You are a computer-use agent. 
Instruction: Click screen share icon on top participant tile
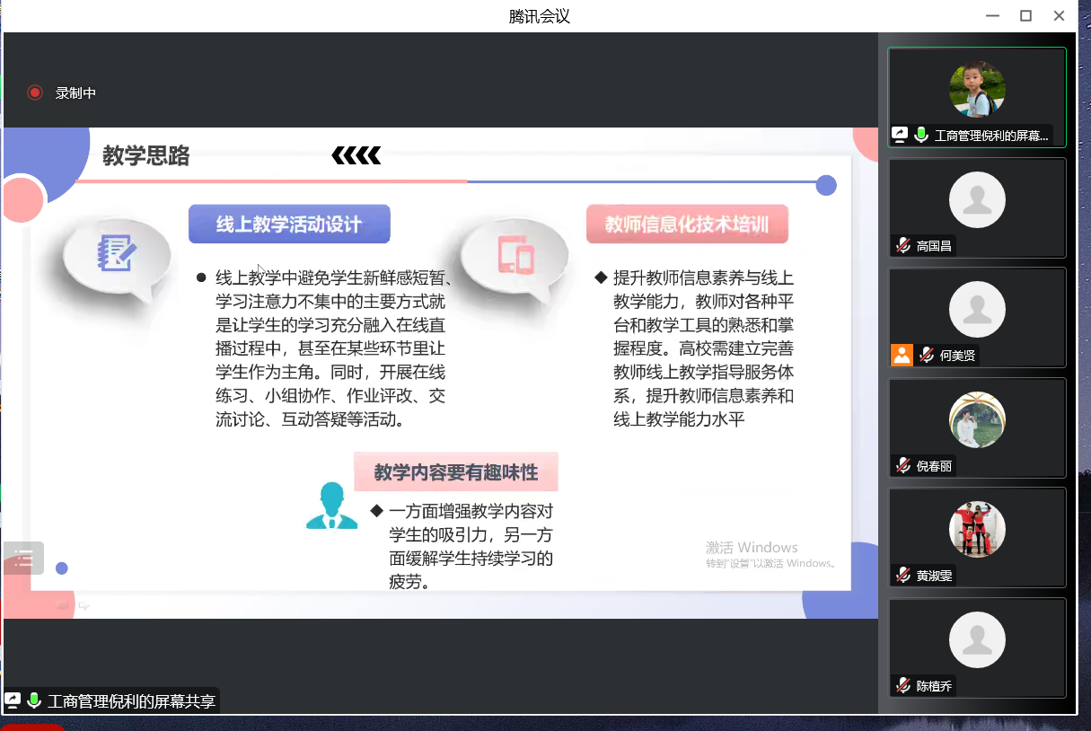point(900,136)
